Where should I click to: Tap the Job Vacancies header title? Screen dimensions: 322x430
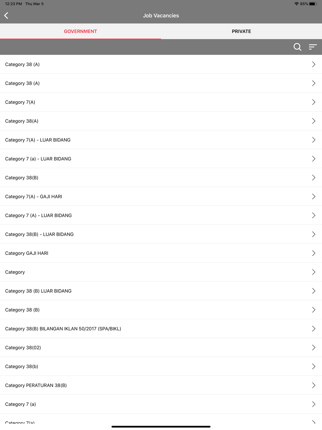[161, 15]
